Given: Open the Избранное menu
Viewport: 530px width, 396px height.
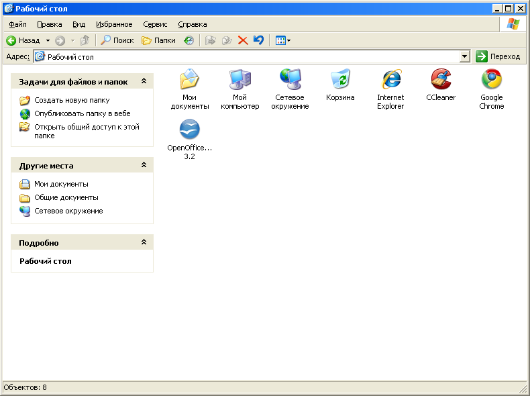Looking at the screenshot, I should (x=114, y=24).
